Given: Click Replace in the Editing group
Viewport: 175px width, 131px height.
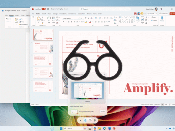Looking at the screenshot, I should point(154,20).
